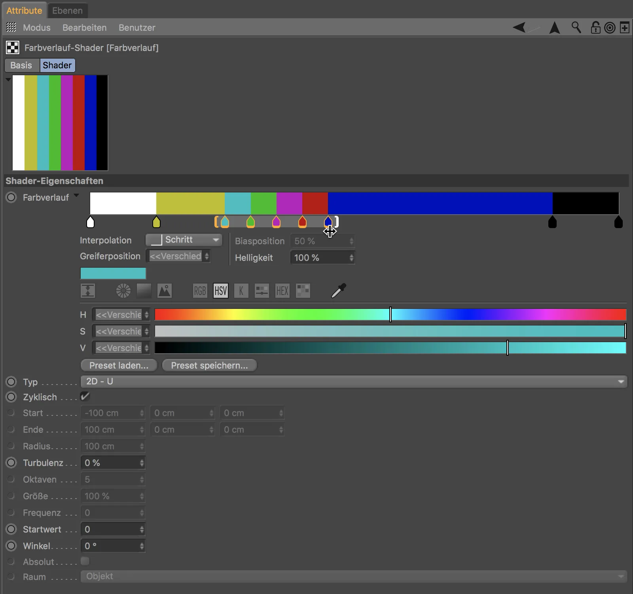Select the red gradient knot

point(302,222)
